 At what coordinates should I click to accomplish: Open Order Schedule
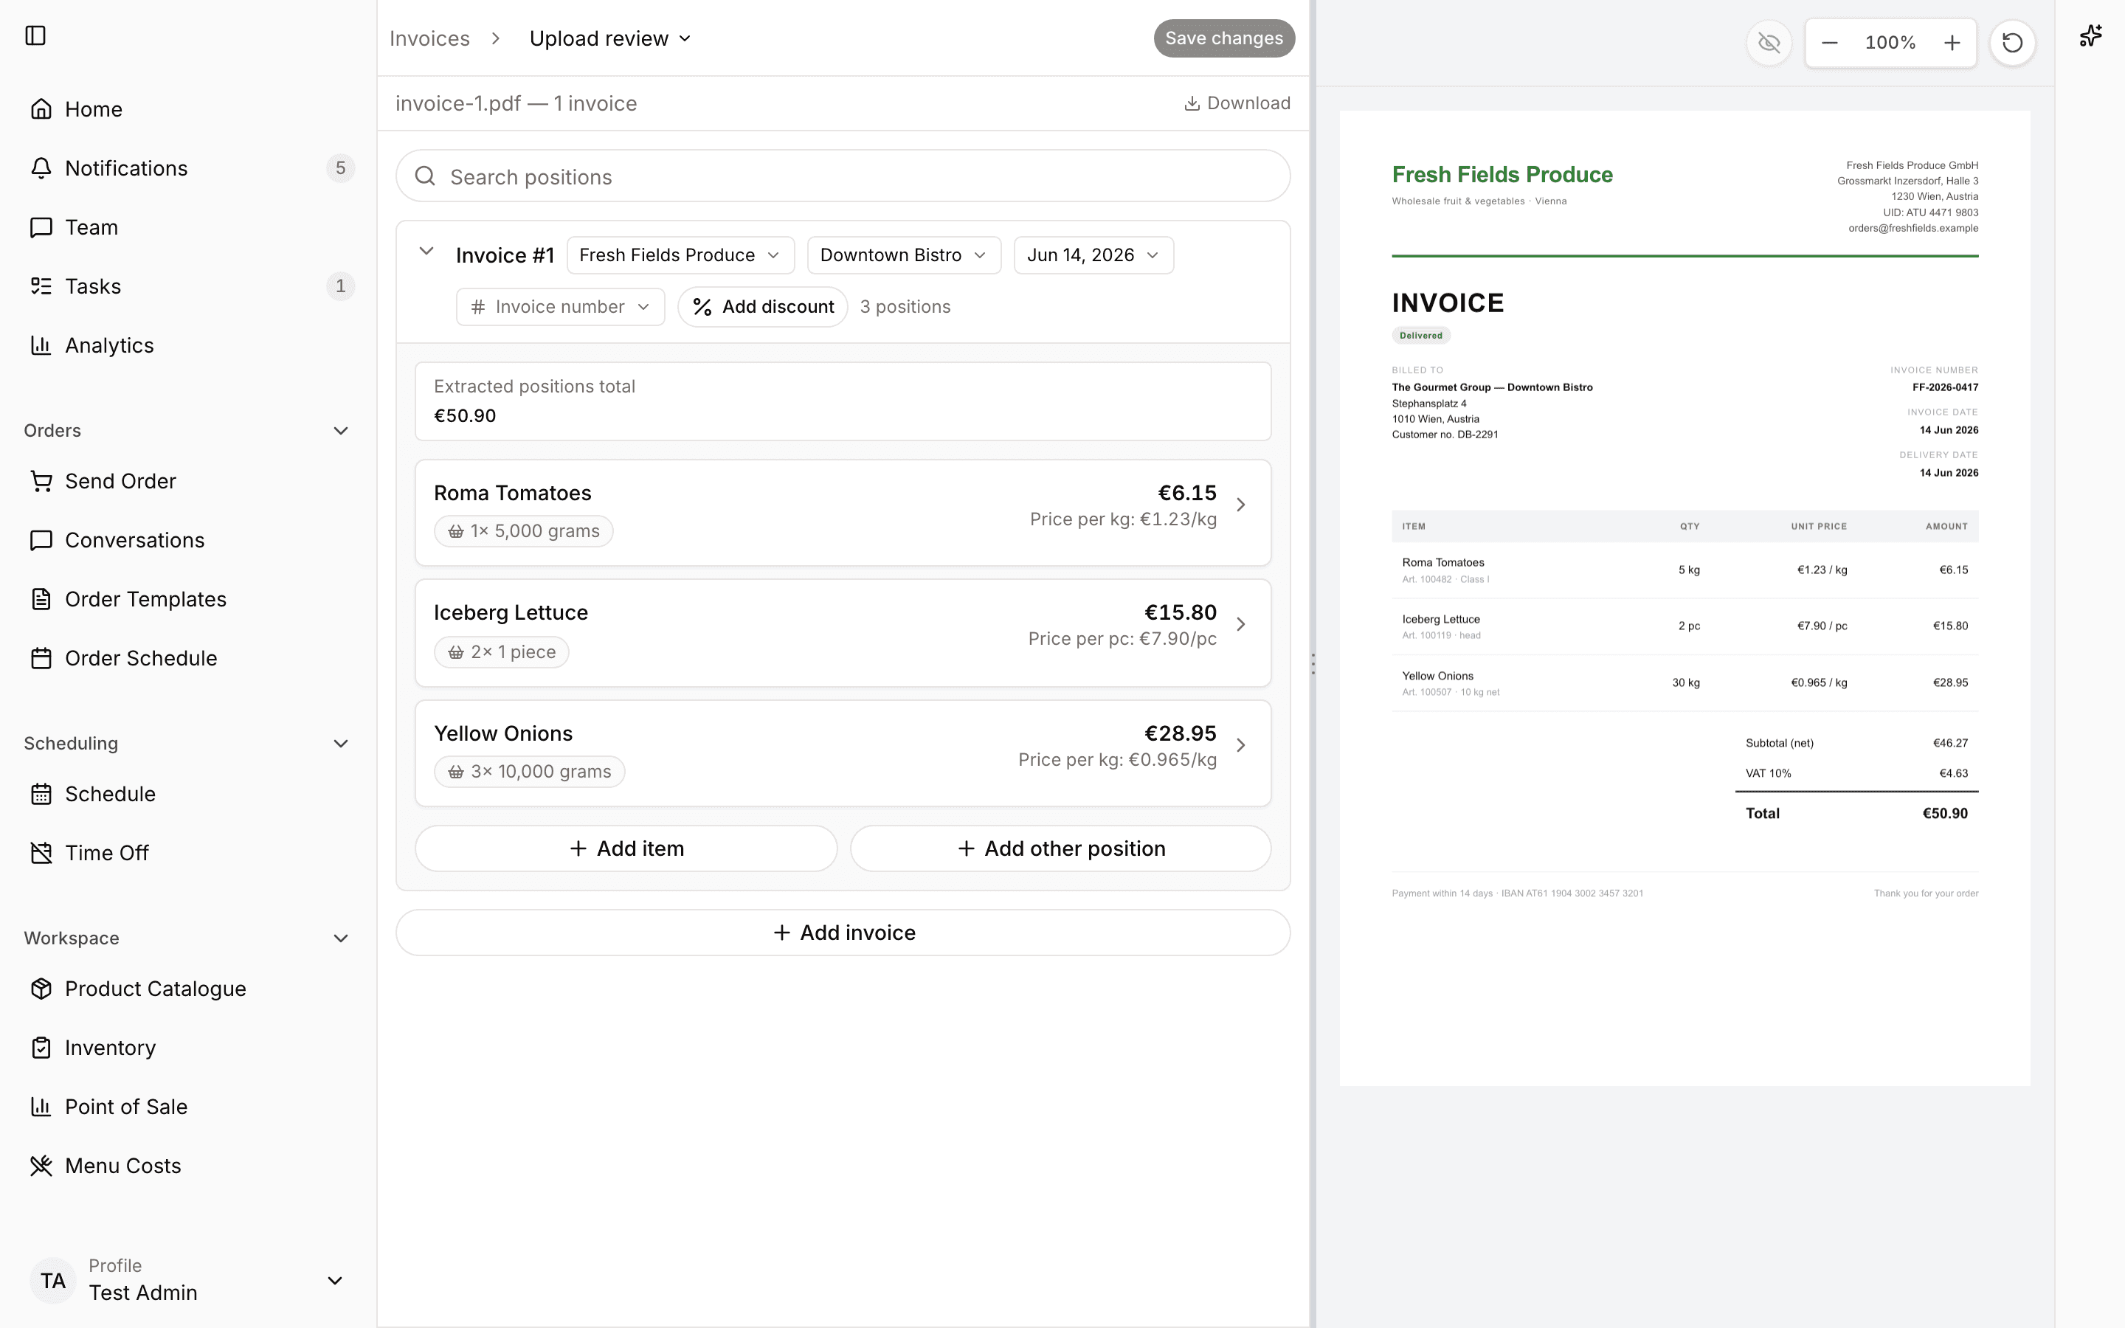click(x=189, y=658)
